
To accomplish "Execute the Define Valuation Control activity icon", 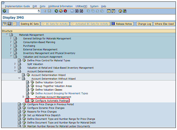I will 32,83.
